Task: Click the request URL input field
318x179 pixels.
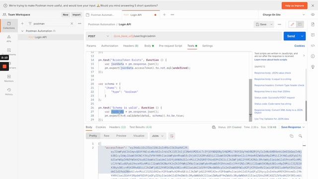Action: [197, 36]
